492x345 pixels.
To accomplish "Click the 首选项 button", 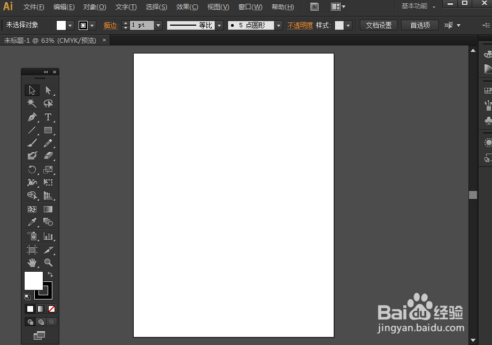I will click(x=420, y=25).
